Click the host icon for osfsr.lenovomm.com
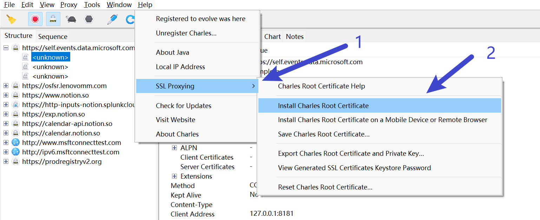540x220 pixels. (15, 86)
